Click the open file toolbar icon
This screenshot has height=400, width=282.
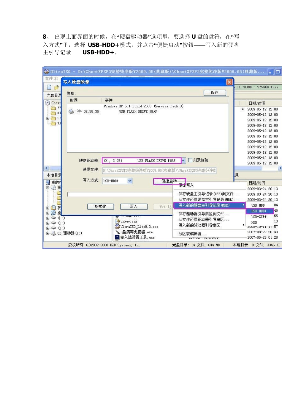pyautogui.click(x=56, y=87)
